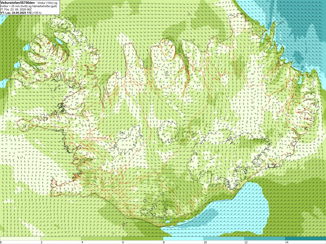Click the '2' tick label on color scale
326x244 pixels.
(x=42, y=242)
